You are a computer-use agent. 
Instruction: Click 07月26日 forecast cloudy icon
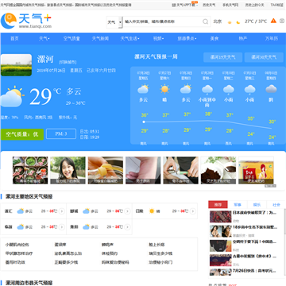click(x=143, y=89)
